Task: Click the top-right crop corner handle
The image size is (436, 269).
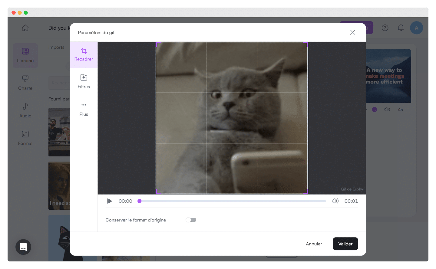Action: click(306, 44)
